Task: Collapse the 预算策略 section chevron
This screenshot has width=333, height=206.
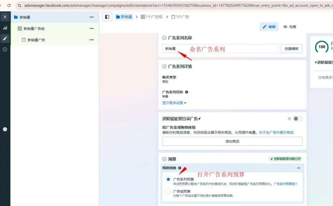Action: (298, 168)
